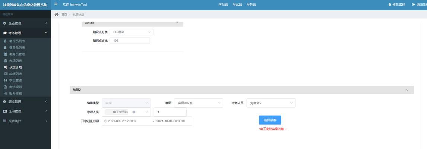Screen dimensions: 427x149
Task: Click start time 2021-09-03 12:00 field
Action: tap(122, 121)
